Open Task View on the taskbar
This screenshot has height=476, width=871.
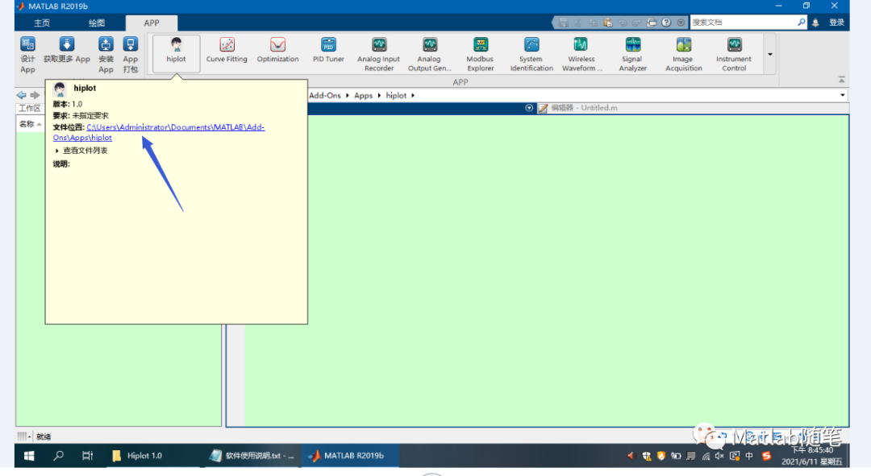point(87,456)
